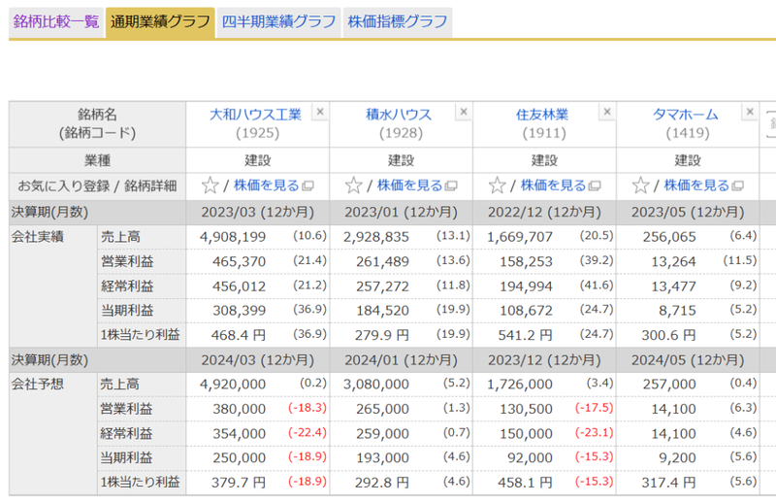776x504 pixels.
Task: Select EPS value 468.4 円
Action: tap(239, 335)
